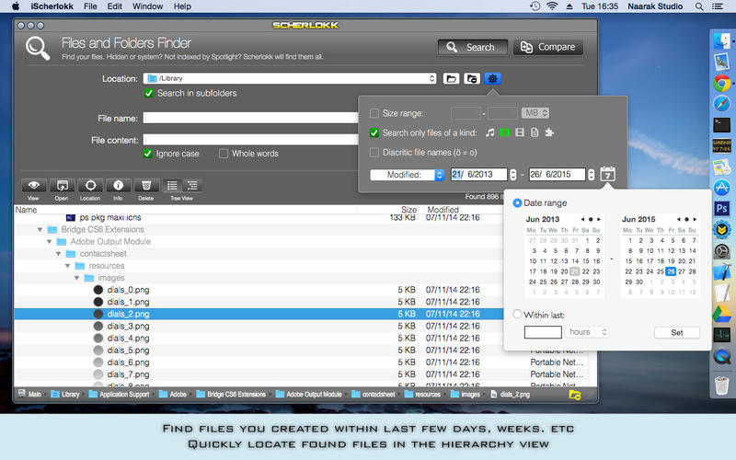Open iScherlokk app menu
The image size is (736, 460).
[52, 6]
